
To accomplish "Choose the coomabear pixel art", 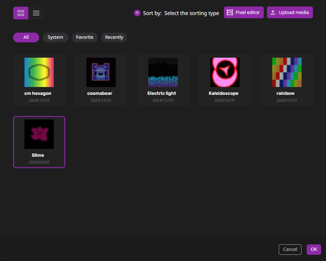I will tap(101, 72).
